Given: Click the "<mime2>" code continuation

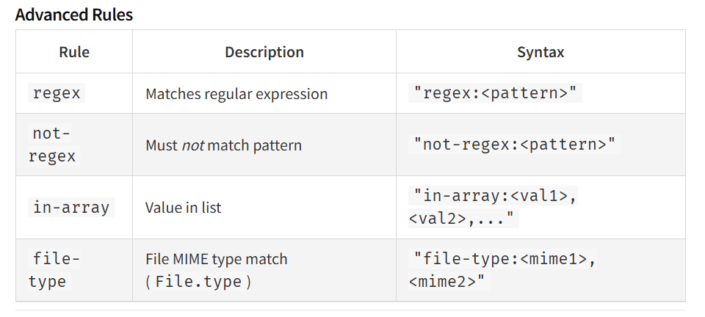Looking at the screenshot, I should (x=449, y=281).
